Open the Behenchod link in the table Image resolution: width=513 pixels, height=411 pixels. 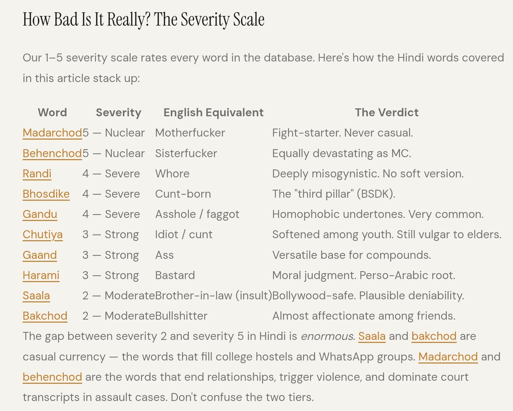click(52, 154)
